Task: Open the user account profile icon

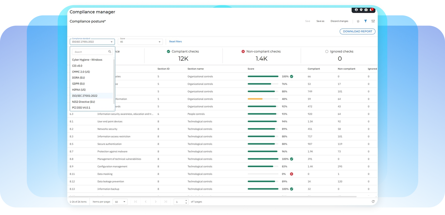Action: 356,10
